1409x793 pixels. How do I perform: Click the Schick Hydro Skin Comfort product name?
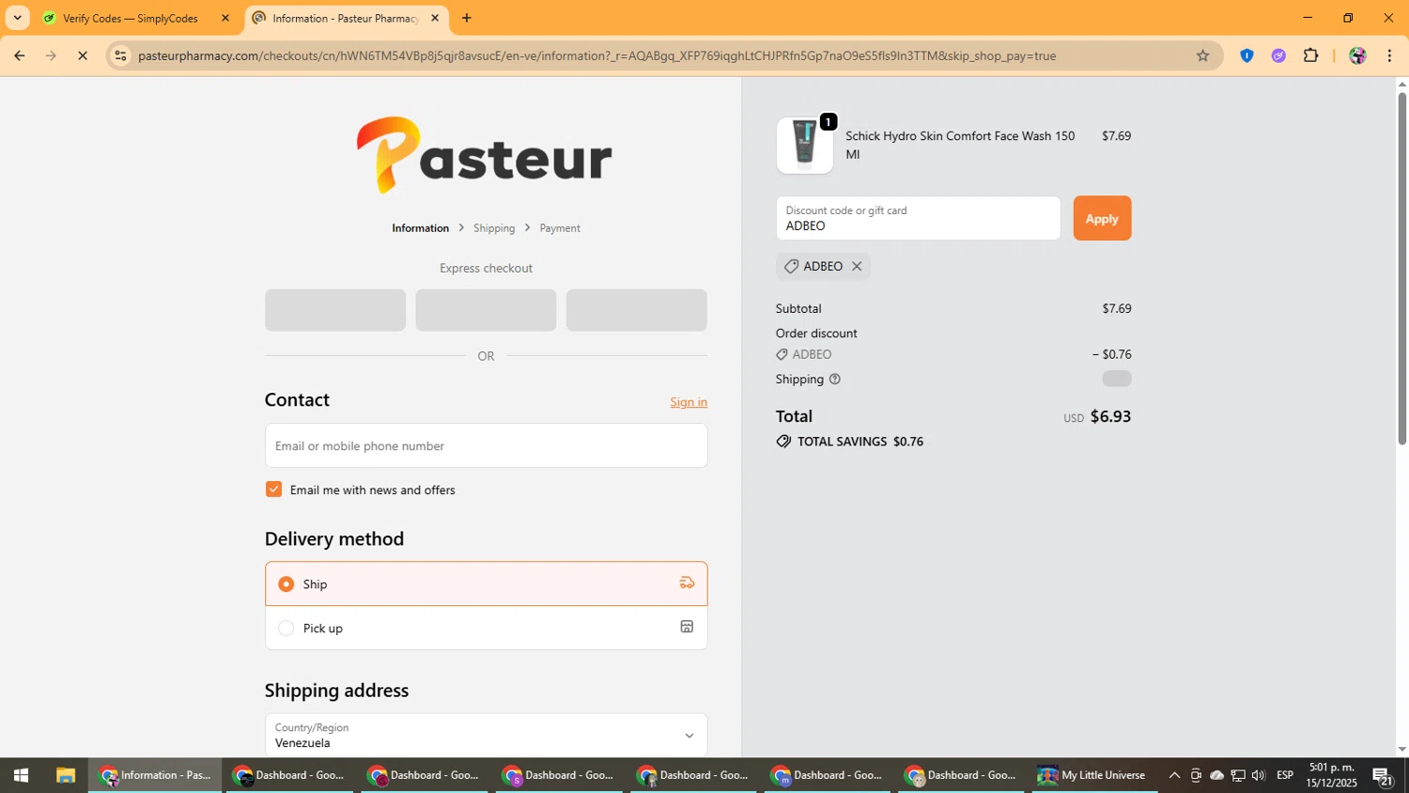959,145
